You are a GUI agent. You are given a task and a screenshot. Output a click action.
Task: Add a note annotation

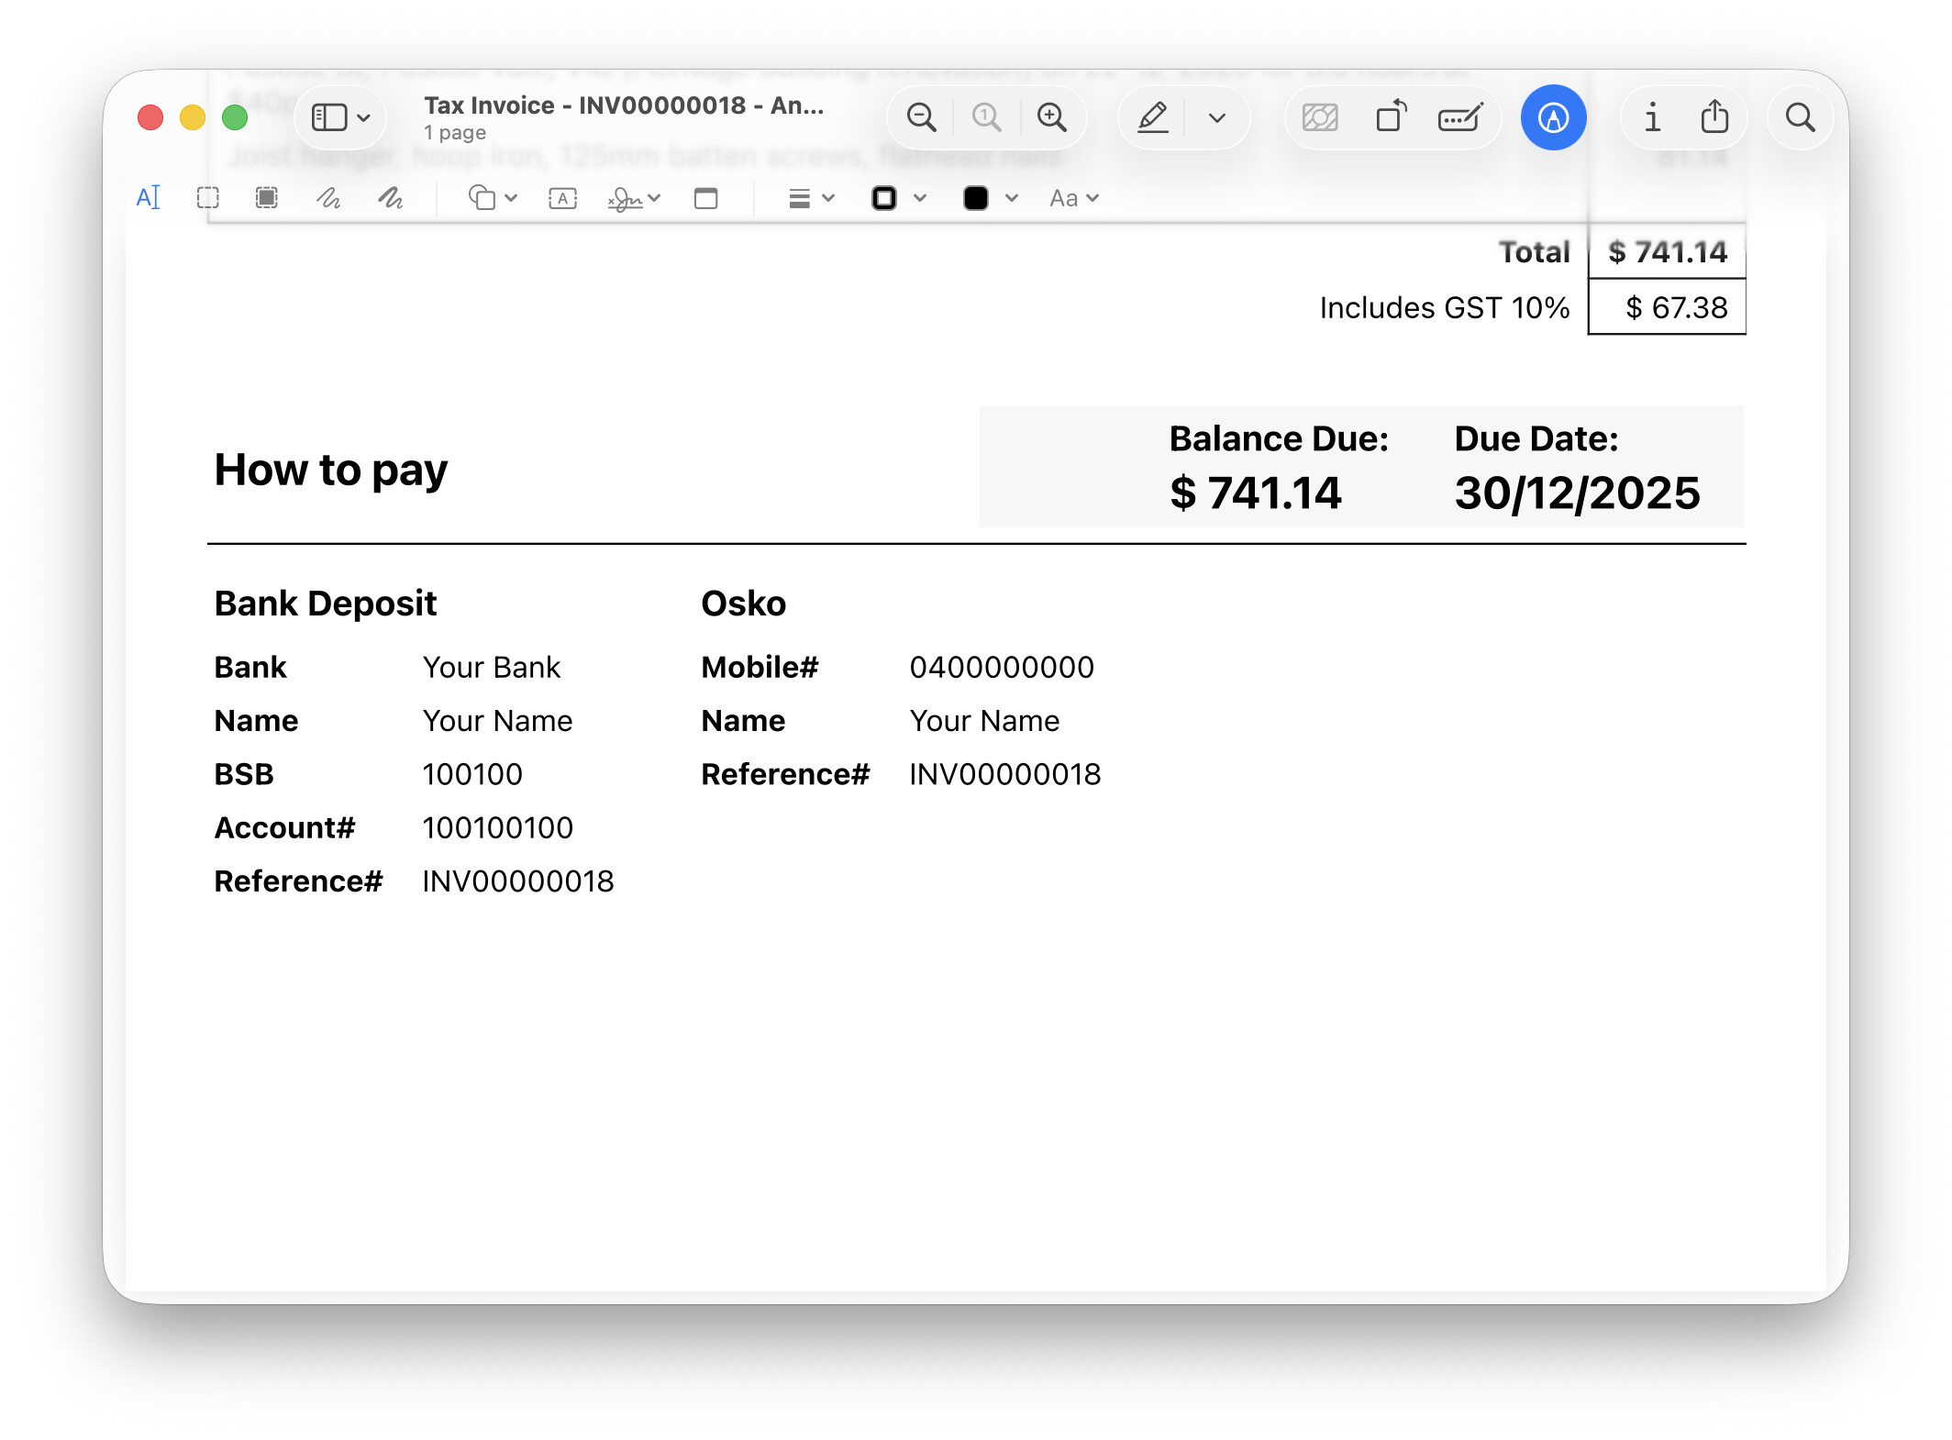pyautogui.click(x=704, y=197)
